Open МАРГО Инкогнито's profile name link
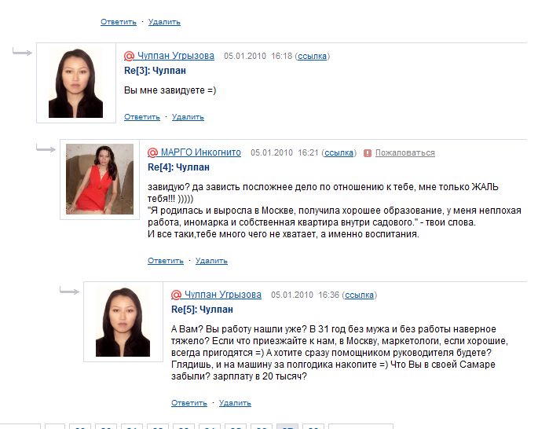 [201, 152]
